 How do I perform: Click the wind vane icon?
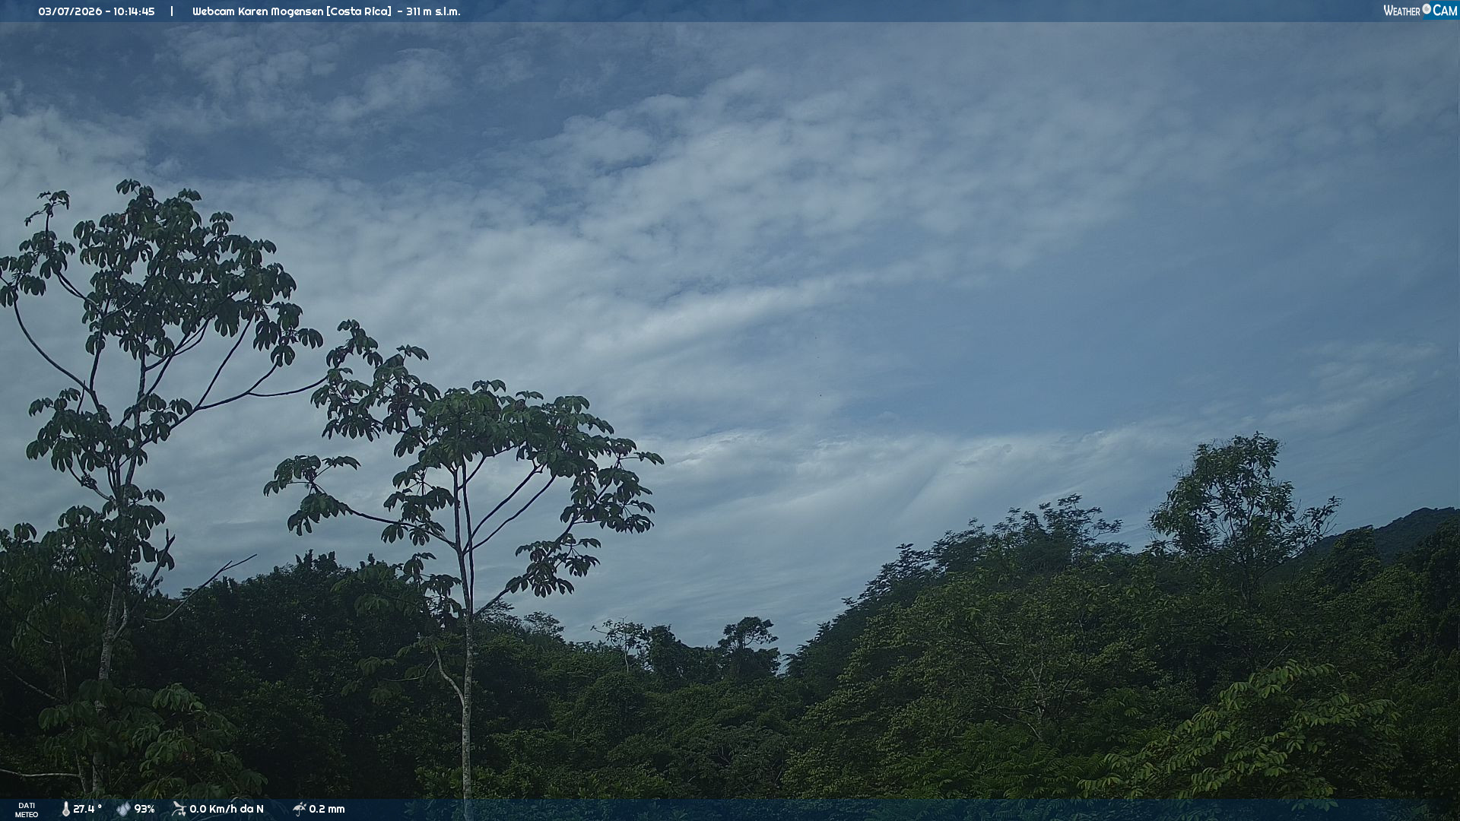pos(179,809)
